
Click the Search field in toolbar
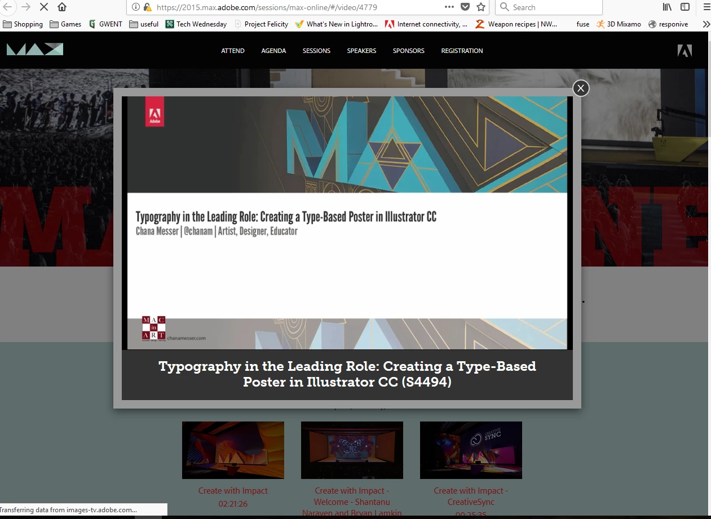(549, 7)
